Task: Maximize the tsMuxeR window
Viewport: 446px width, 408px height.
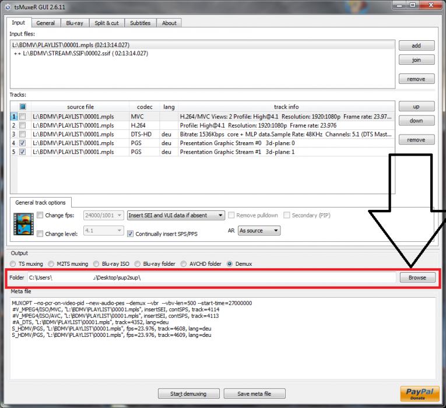Action: pos(413,5)
